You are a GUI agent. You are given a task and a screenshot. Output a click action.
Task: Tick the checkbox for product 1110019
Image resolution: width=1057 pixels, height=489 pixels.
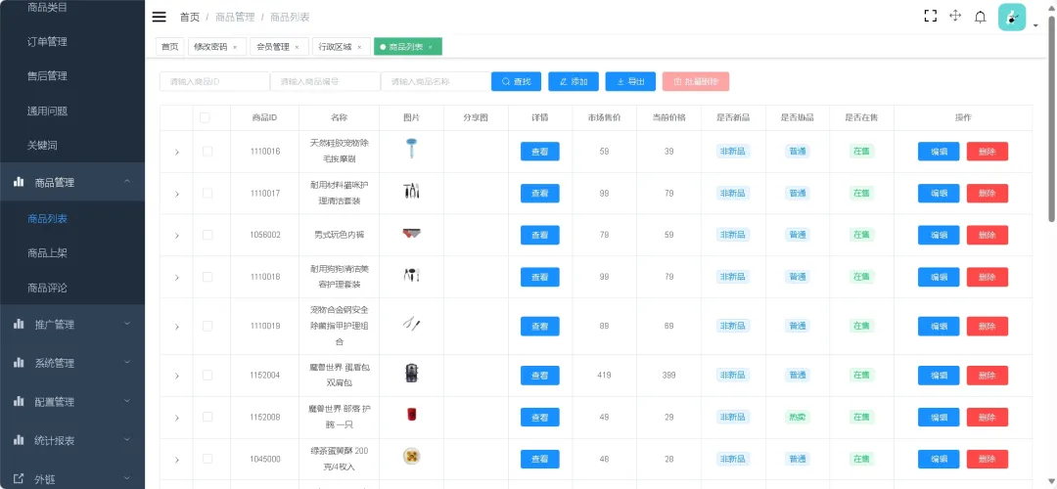[x=207, y=326]
